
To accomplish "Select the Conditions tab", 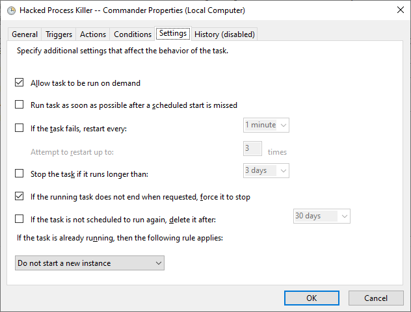I will tap(133, 34).
